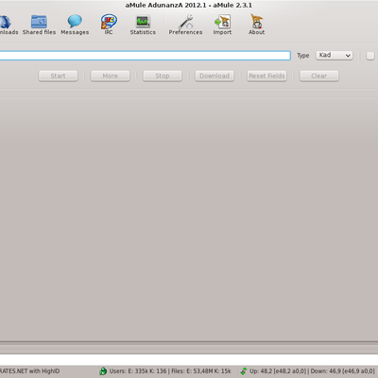This screenshot has height=378, width=378.
Task: Show the Statistics graph view
Action: tap(143, 25)
